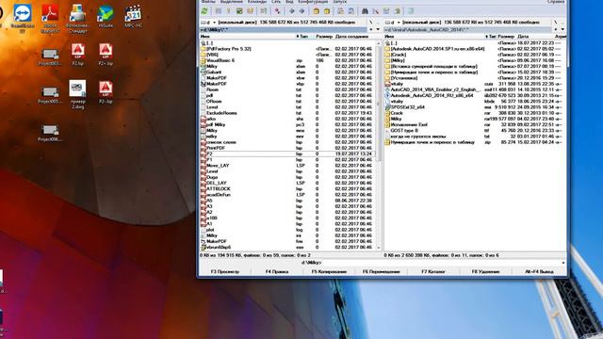The height and width of the screenshot is (339, 603).
Task: Select the SPDSExt32_x64 file in right panel
Action: (475, 107)
